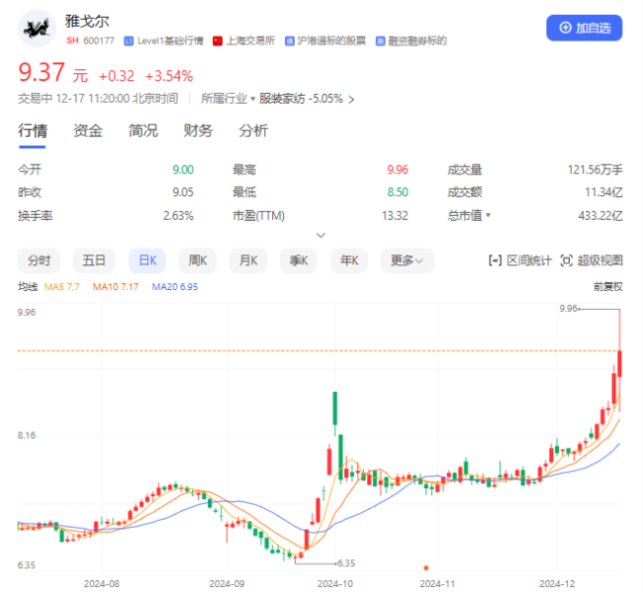Screen dimensions: 643x592
Task: Expand the 总市值 dropdown arrow
Action: (488, 215)
